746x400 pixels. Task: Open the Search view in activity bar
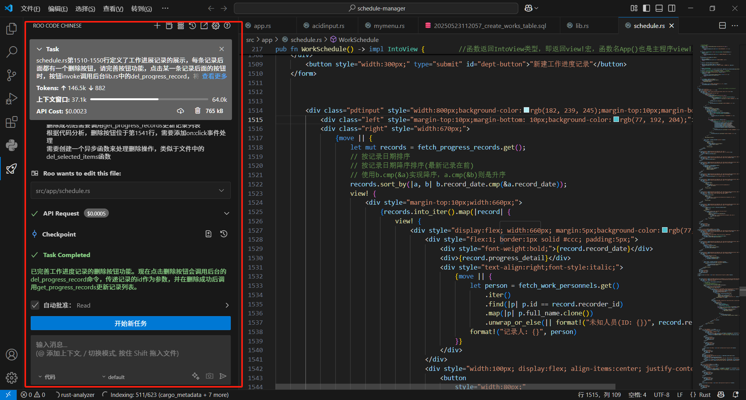click(12, 52)
